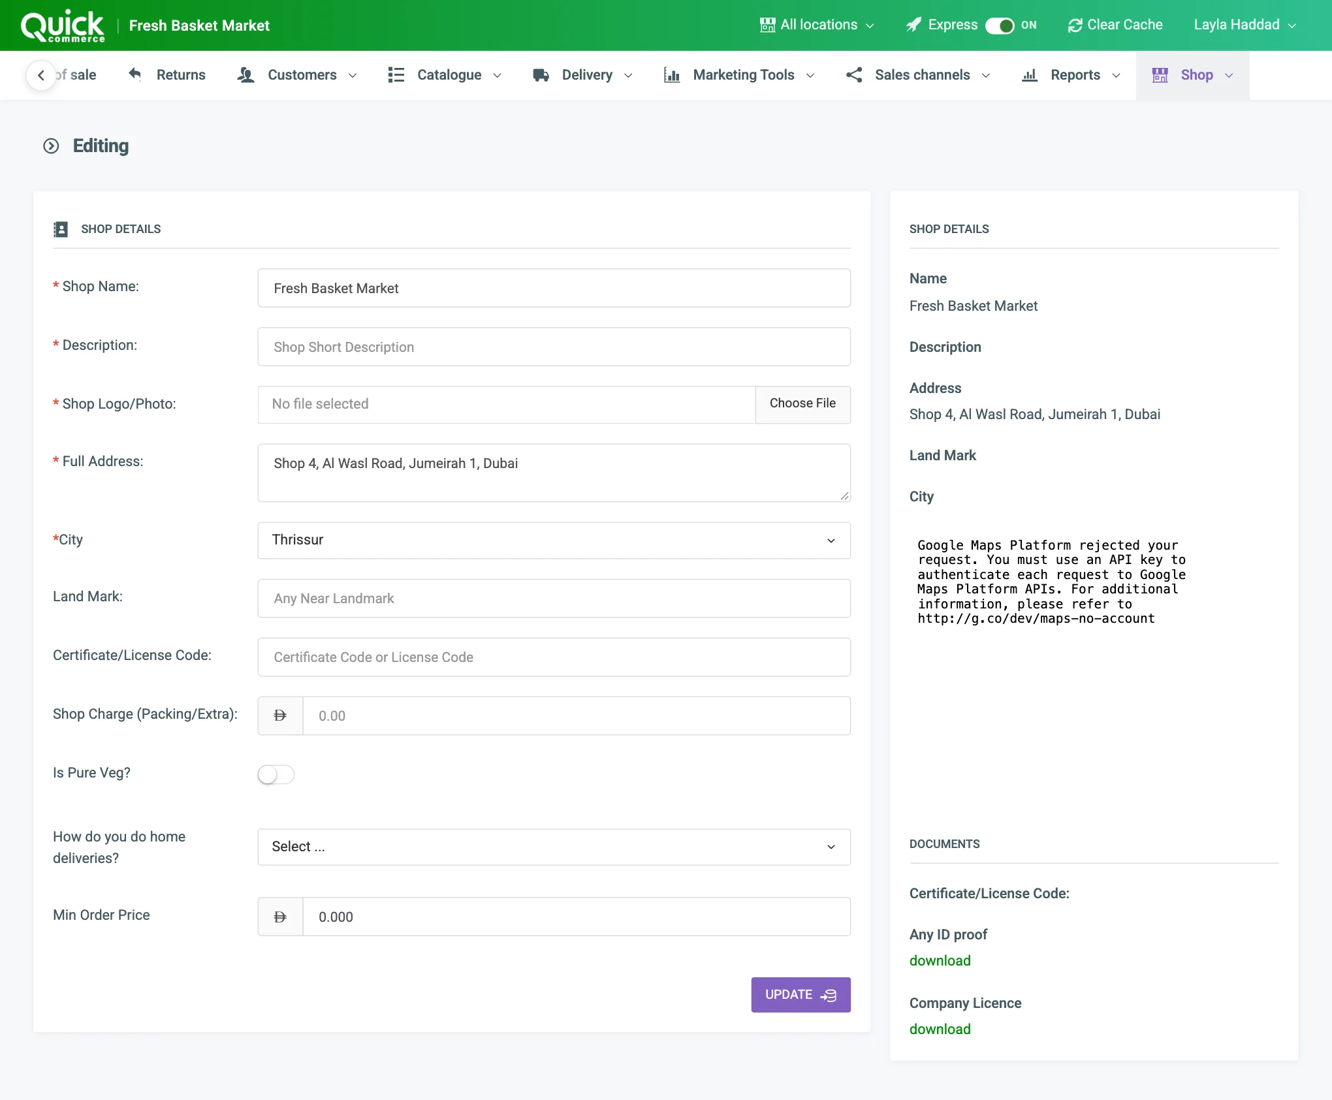The image size is (1332, 1100).
Task: Click the Sales channels share icon
Action: coord(854,74)
